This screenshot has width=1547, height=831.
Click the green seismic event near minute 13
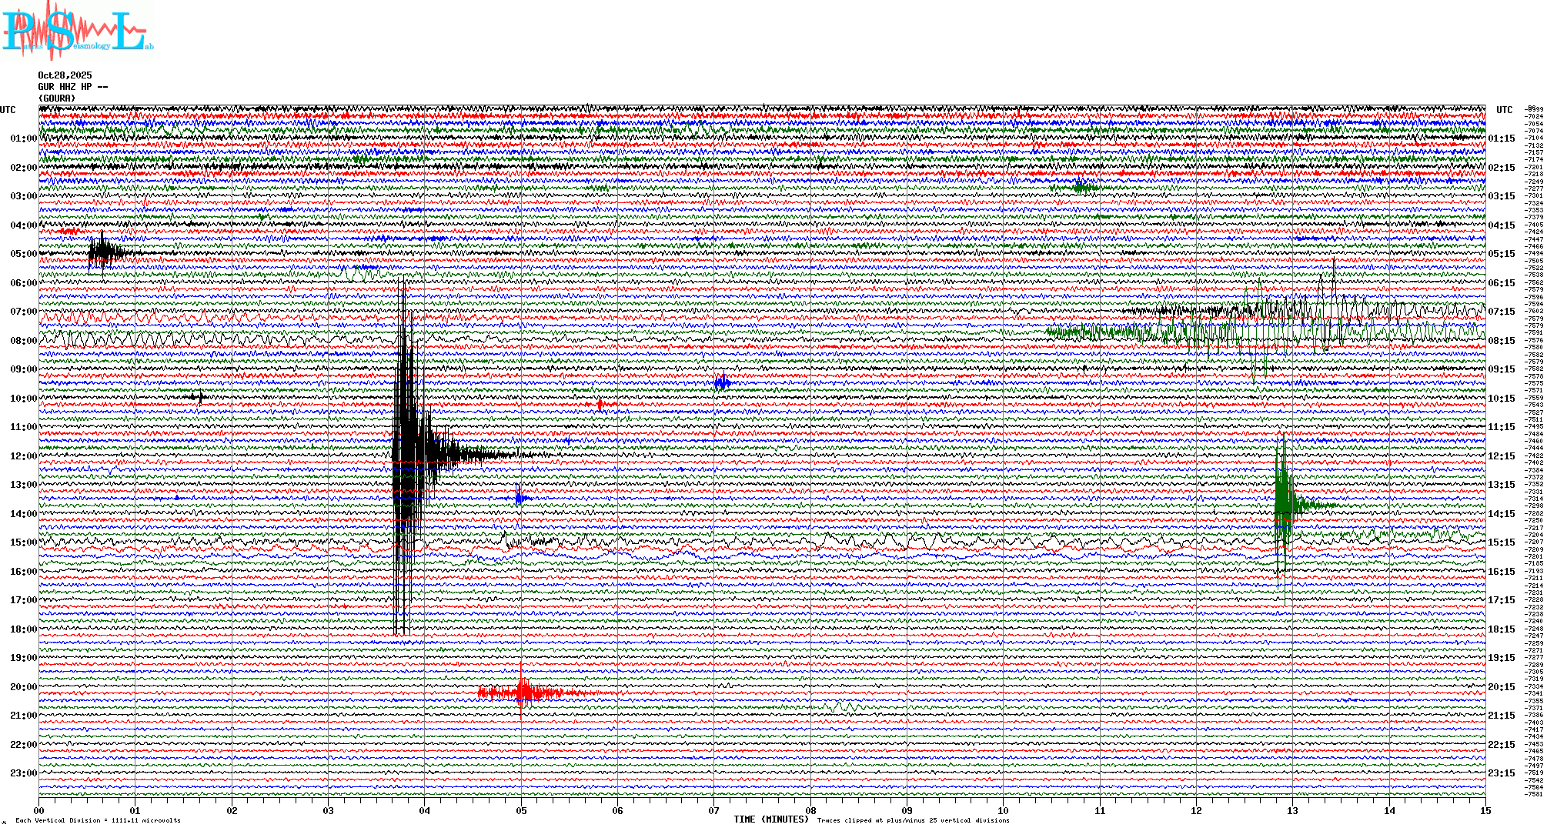(x=1283, y=504)
